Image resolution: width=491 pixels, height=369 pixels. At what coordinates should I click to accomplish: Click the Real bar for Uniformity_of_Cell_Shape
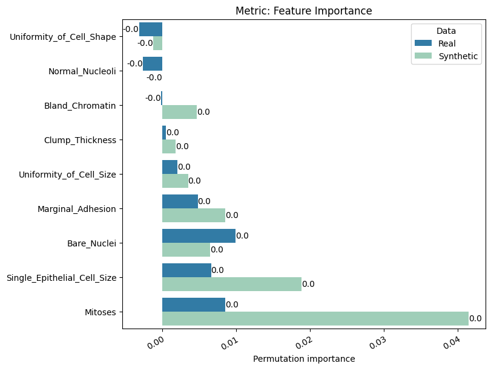(x=151, y=30)
